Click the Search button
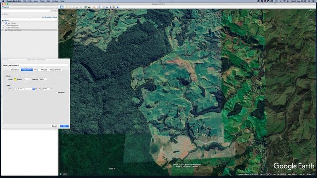 point(54,11)
